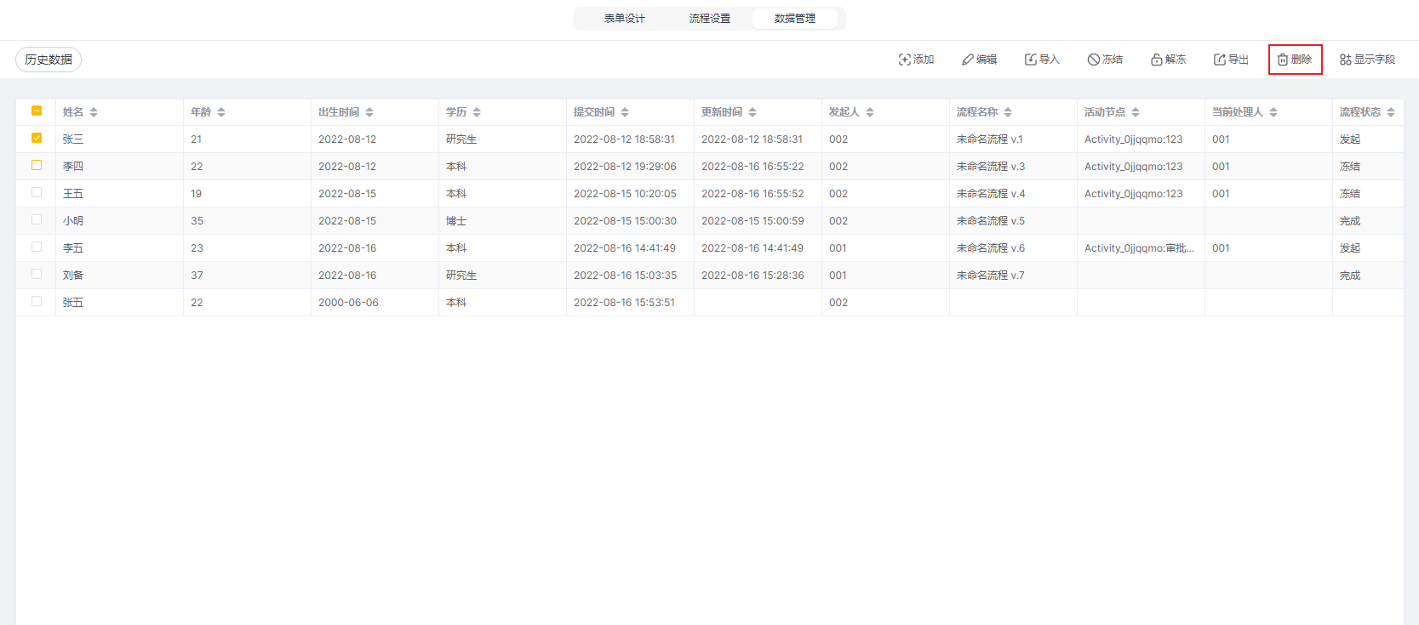Check the 王五 row checkbox
This screenshot has width=1419, height=625.
click(x=37, y=192)
